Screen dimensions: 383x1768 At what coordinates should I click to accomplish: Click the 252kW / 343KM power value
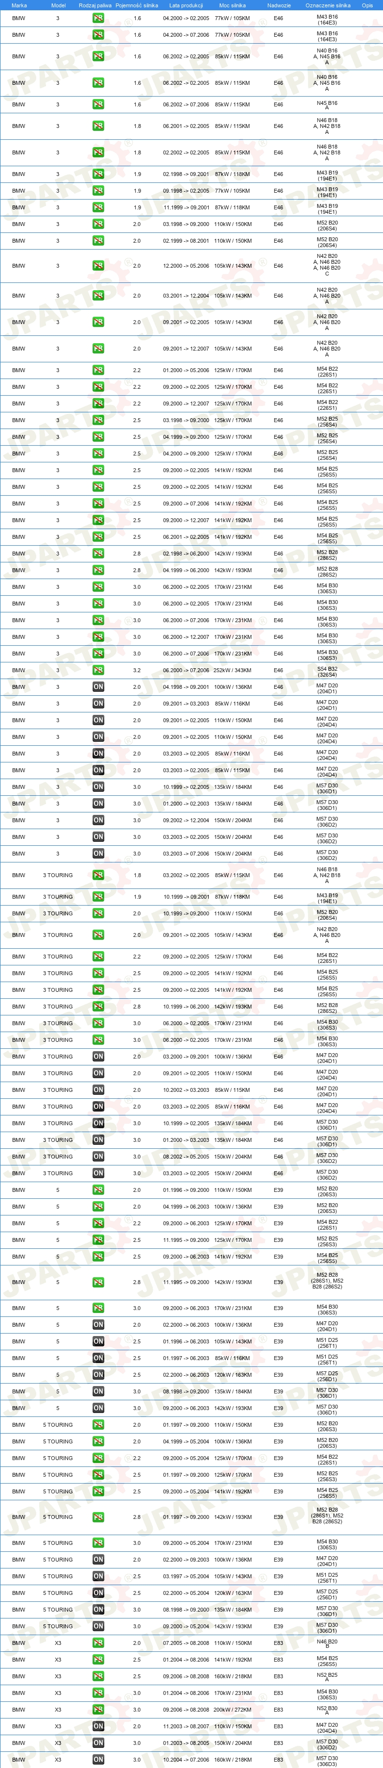click(x=232, y=671)
